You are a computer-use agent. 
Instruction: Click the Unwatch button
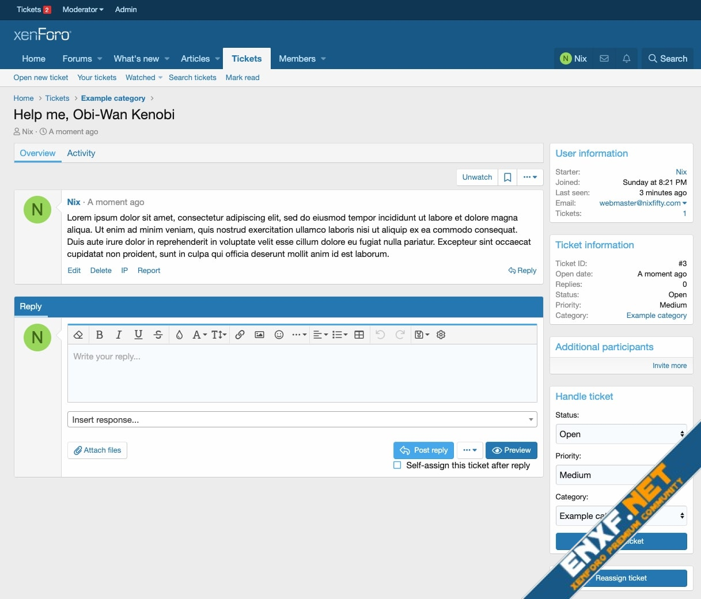pyautogui.click(x=477, y=177)
